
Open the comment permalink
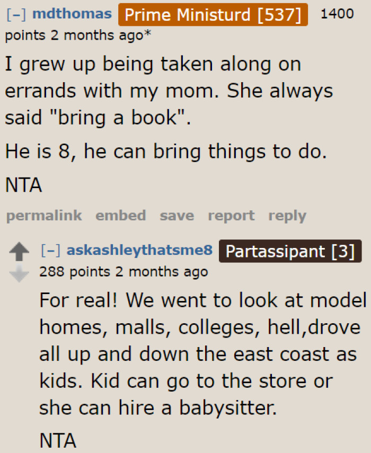coord(44,216)
